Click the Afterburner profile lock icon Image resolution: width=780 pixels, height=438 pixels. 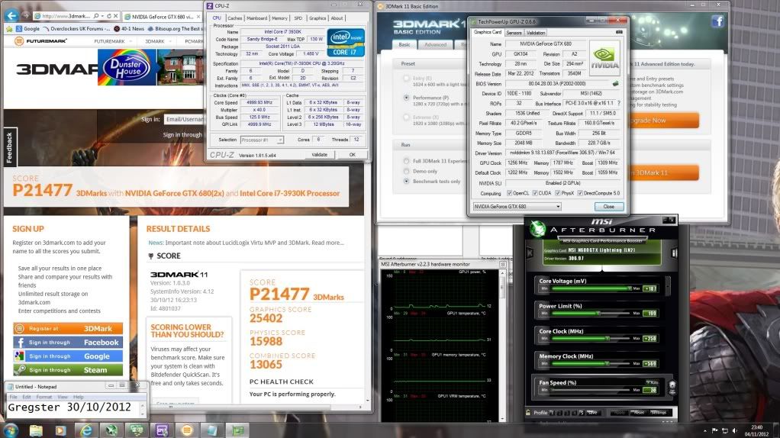click(x=528, y=413)
